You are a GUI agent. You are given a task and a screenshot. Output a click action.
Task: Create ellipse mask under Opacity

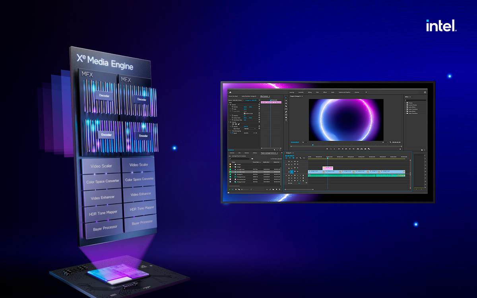coord(233,124)
